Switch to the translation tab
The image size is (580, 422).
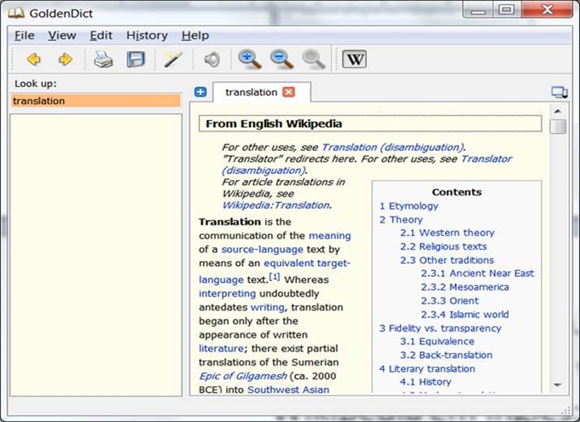coord(252,92)
